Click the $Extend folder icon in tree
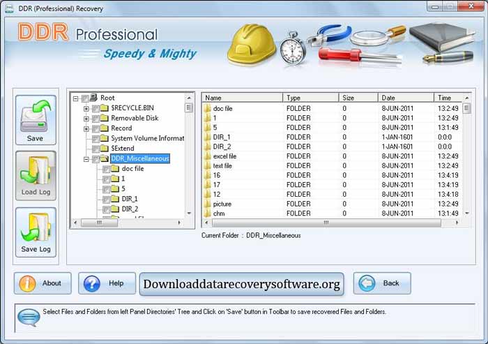 [105, 149]
